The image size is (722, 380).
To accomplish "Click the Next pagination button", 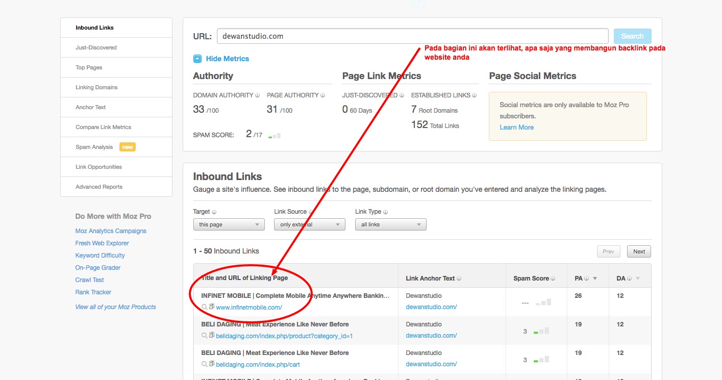I will [639, 251].
